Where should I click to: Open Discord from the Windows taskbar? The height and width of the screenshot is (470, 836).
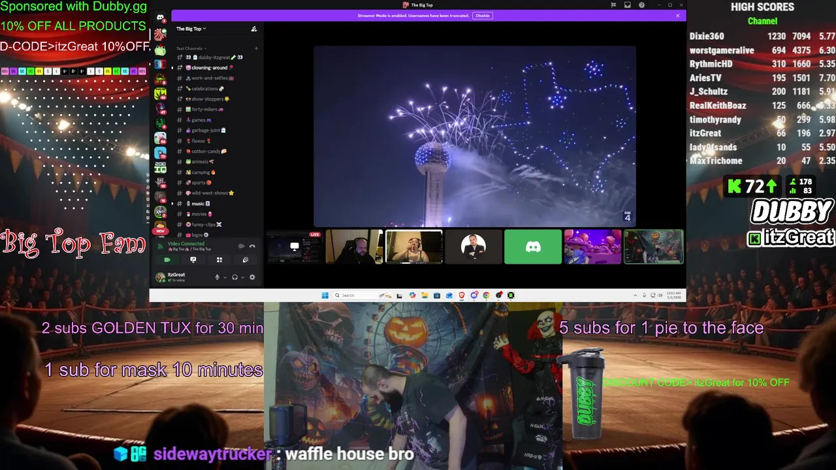(x=474, y=296)
